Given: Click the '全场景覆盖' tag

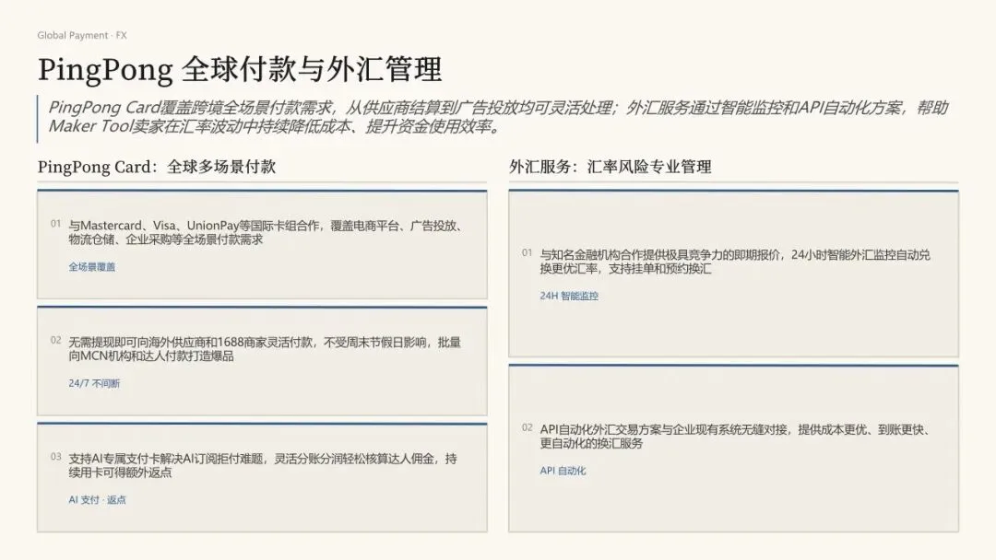Looking at the screenshot, I should (92, 267).
